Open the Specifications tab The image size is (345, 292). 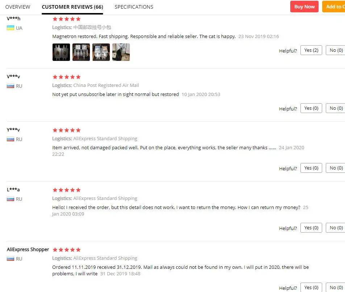[x=134, y=7]
